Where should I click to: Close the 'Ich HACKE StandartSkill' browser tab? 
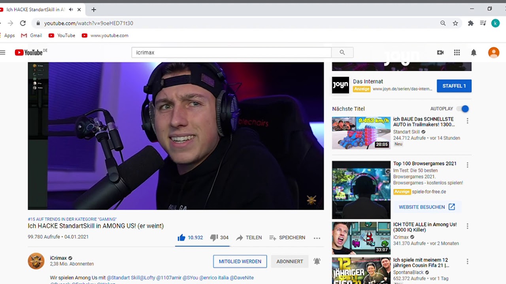tap(79, 9)
